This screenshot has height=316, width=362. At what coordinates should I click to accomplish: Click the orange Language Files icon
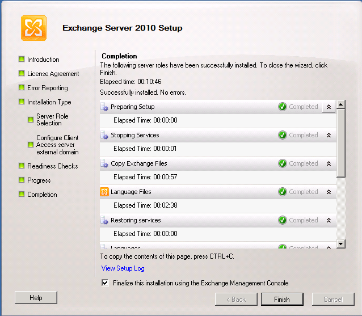tap(104, 192)
